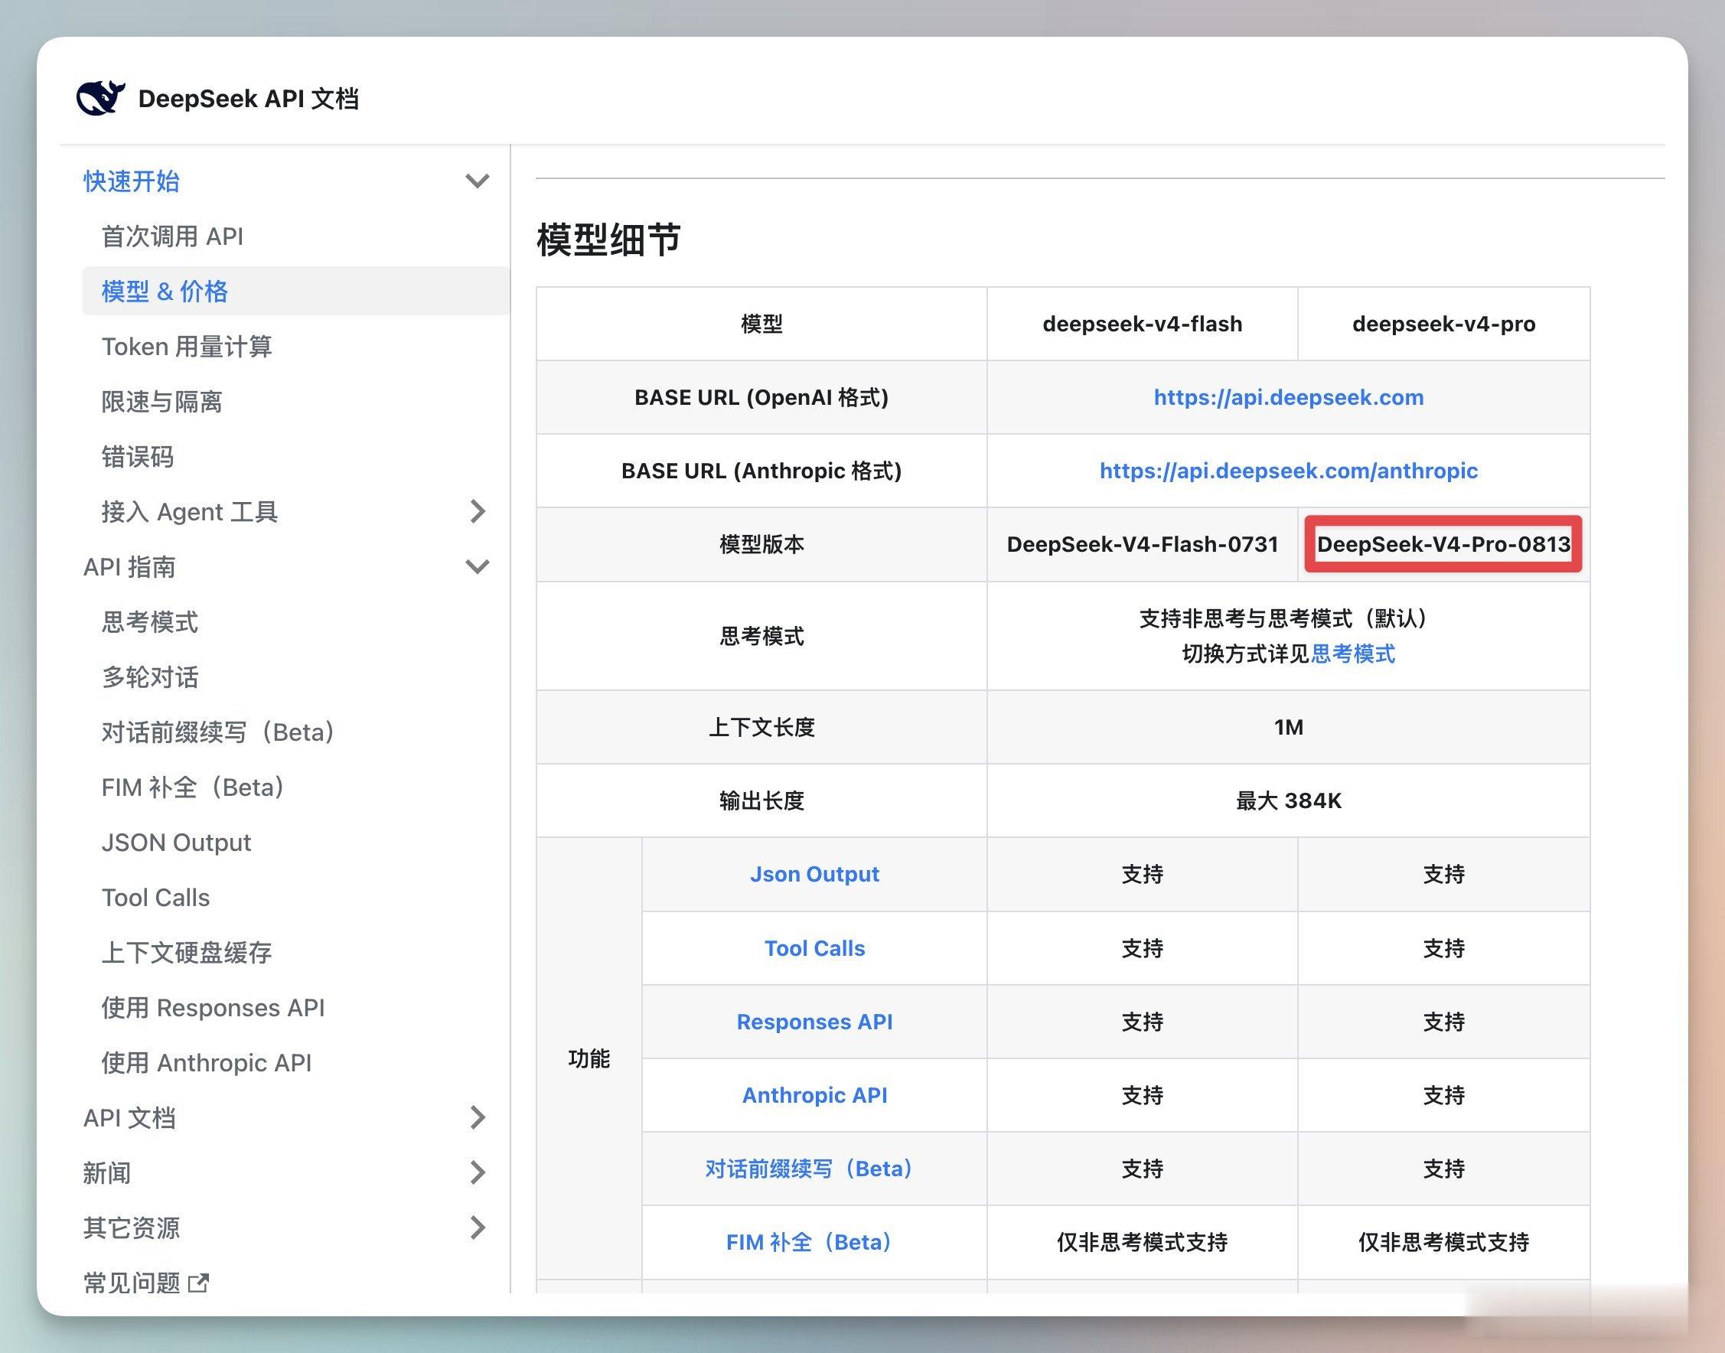1725x1353 pixels.
Task: Open sidebar FIM 补全（Beta）item
Action: click(x=194, y=787)
